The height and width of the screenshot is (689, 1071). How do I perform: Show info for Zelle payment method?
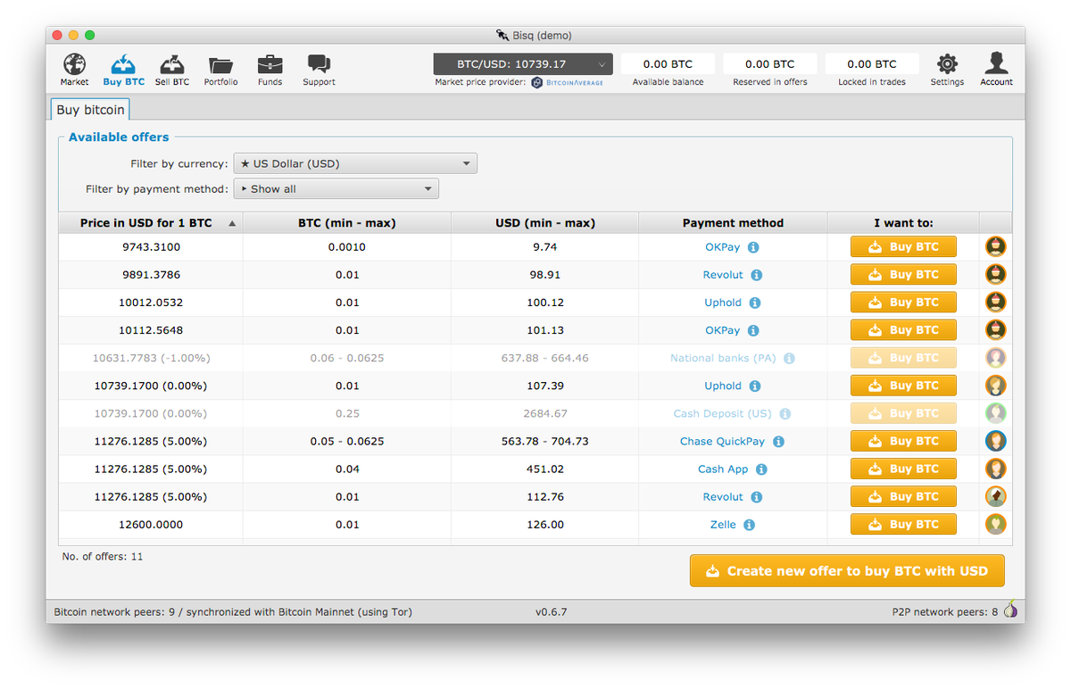pyautogui.click(x=749, y=525)
